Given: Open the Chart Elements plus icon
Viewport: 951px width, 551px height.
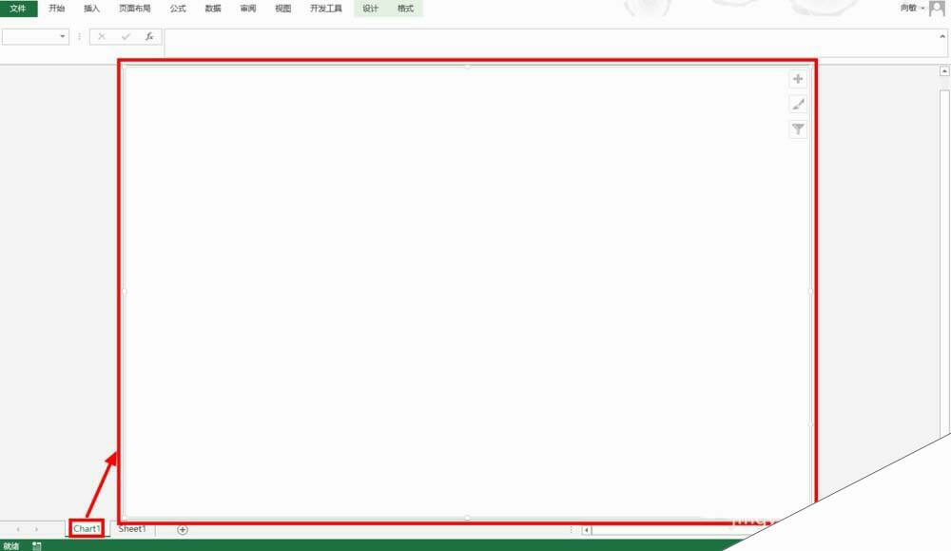Looking at the screenshot, I should click(797, 78).
